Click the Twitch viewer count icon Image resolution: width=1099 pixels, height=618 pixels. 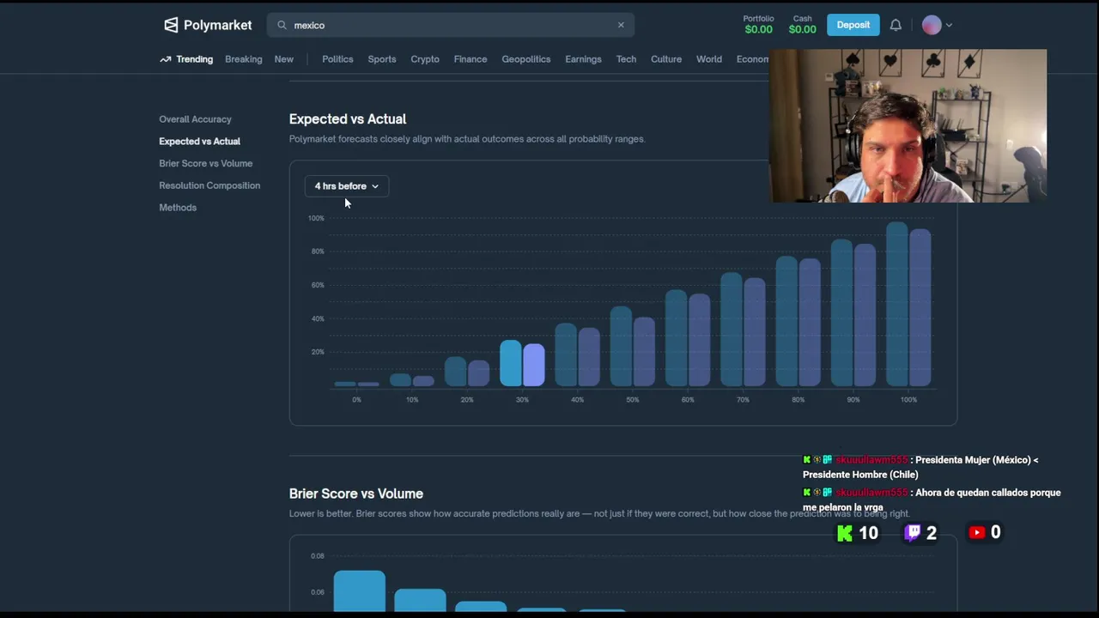[x=914, y=533]
